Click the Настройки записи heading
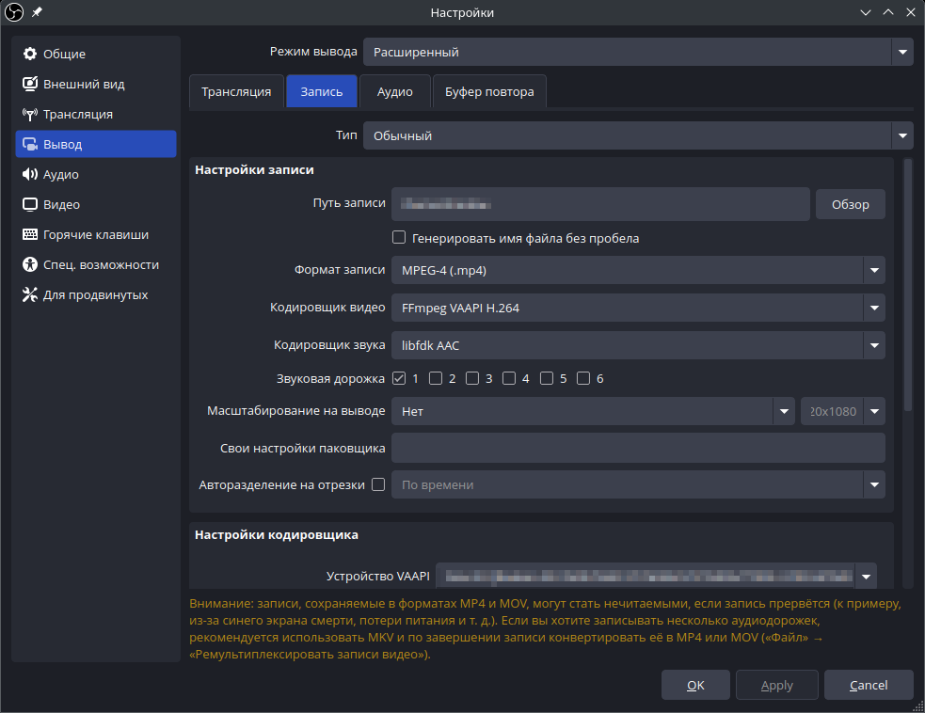 click(254, 170)
